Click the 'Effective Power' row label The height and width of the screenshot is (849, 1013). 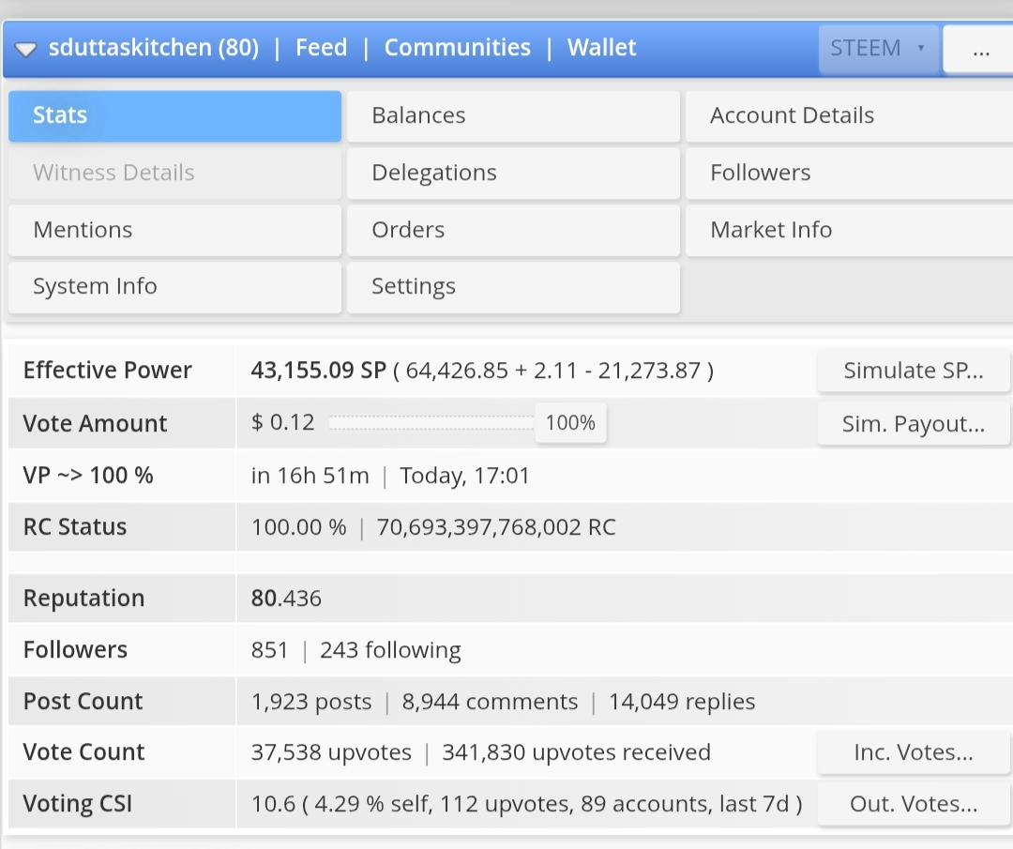pyautogui.click(x=107, y=371)
